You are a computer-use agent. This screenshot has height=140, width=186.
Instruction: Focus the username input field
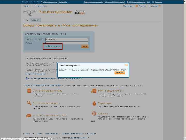pos(67,39)
